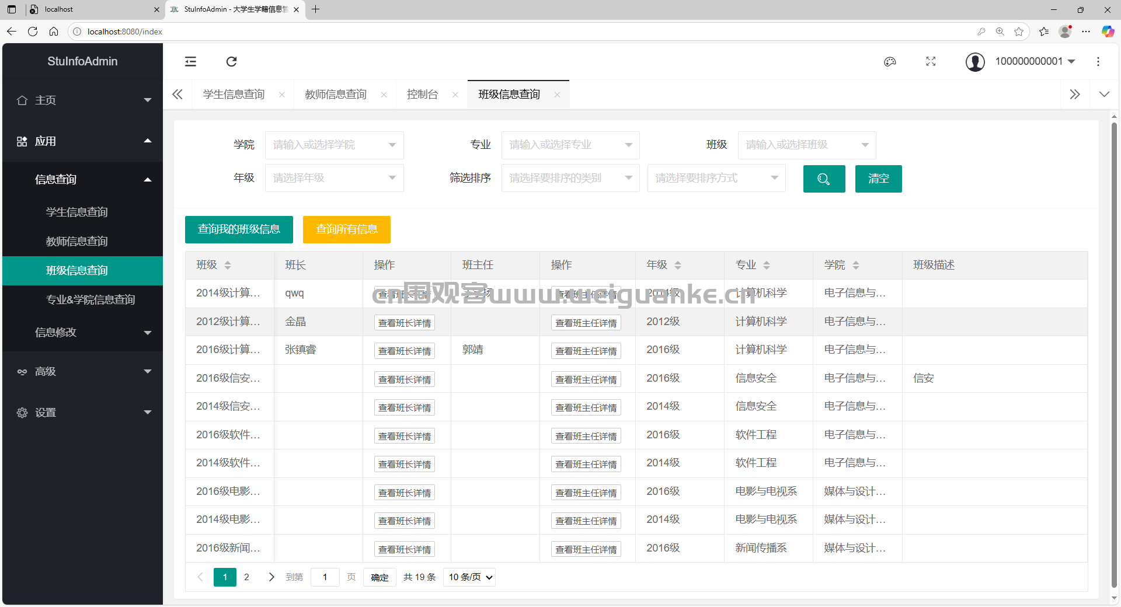Click the 清空 clear button
The image size is (1121, 607).
878,179
